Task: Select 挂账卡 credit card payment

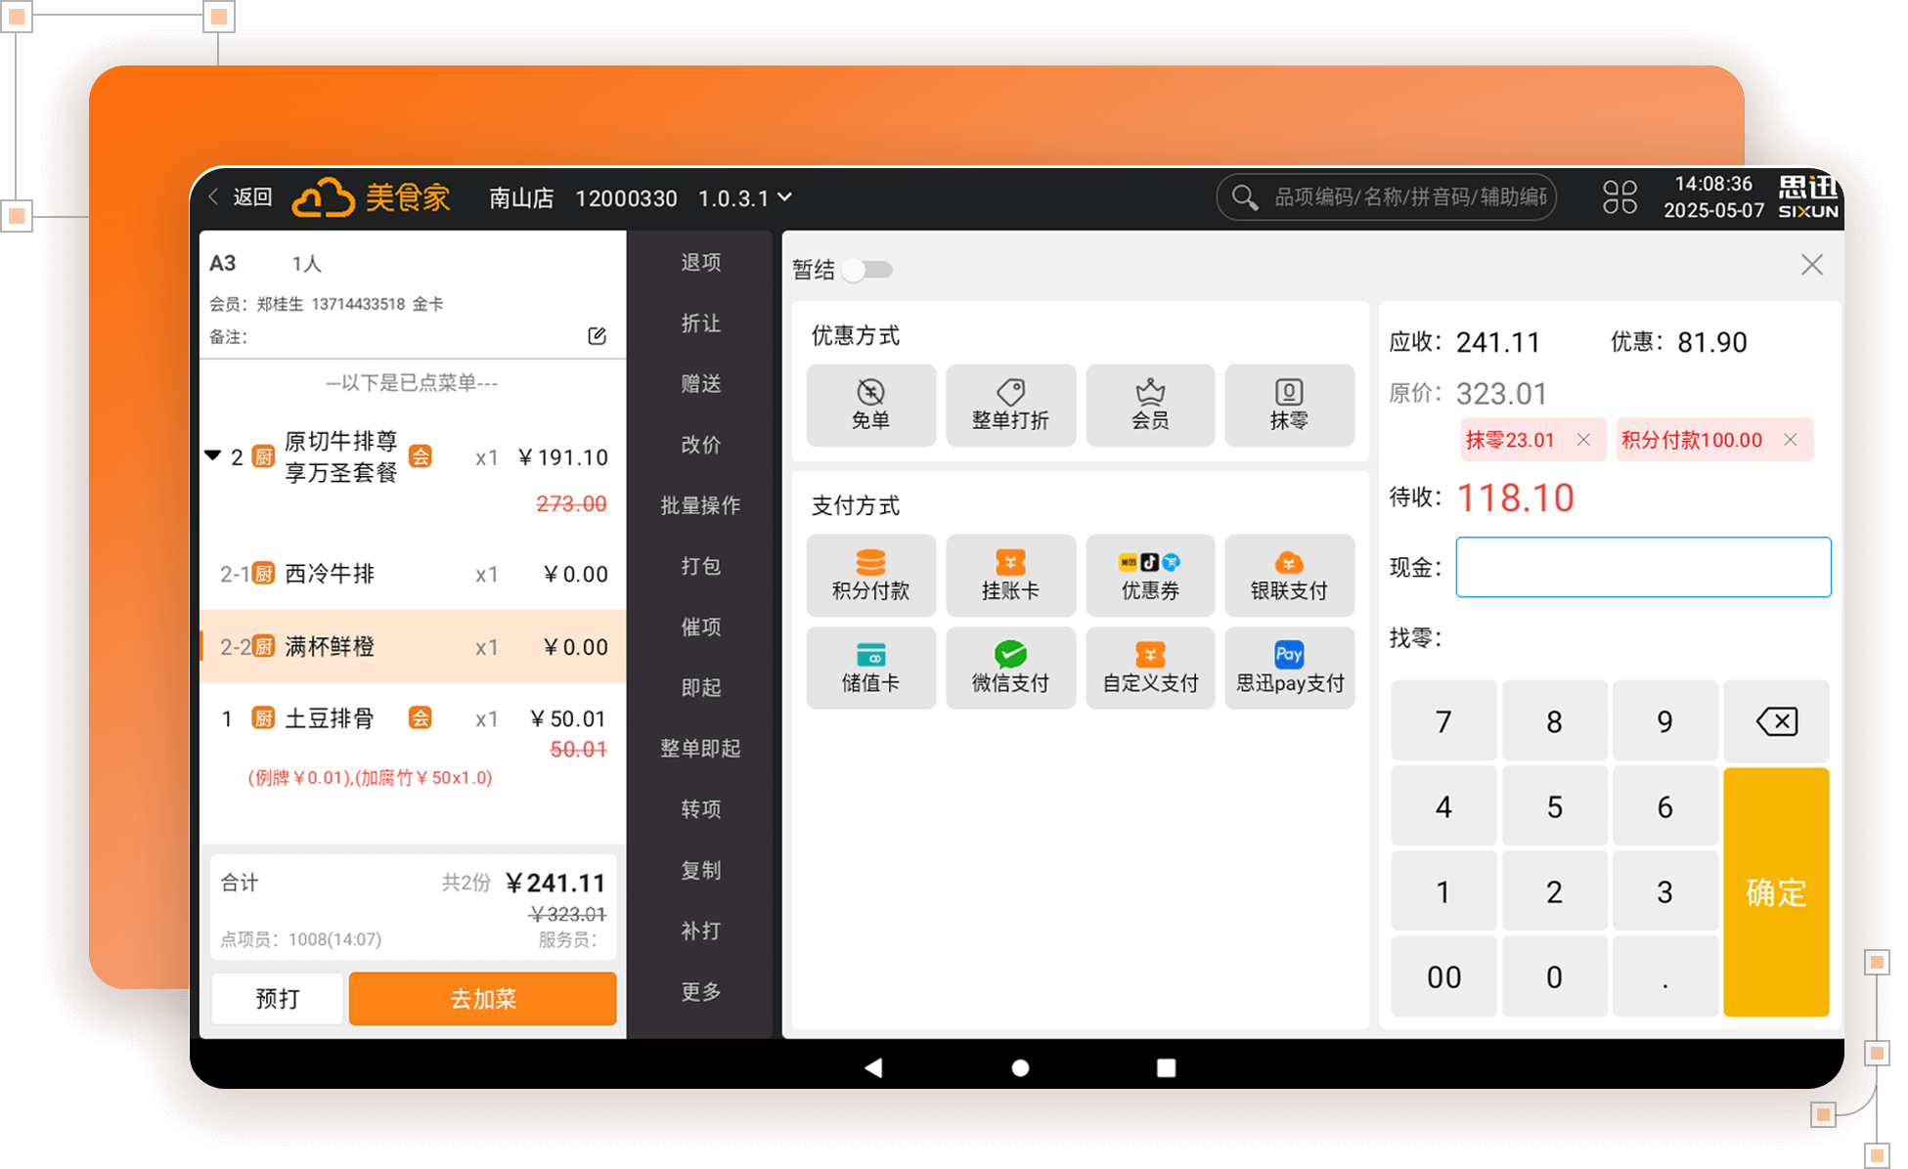Action: point(1010,575)
